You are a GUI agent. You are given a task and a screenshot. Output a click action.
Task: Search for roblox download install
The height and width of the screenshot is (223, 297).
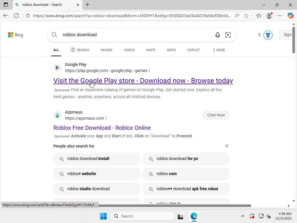click(97, 159)
